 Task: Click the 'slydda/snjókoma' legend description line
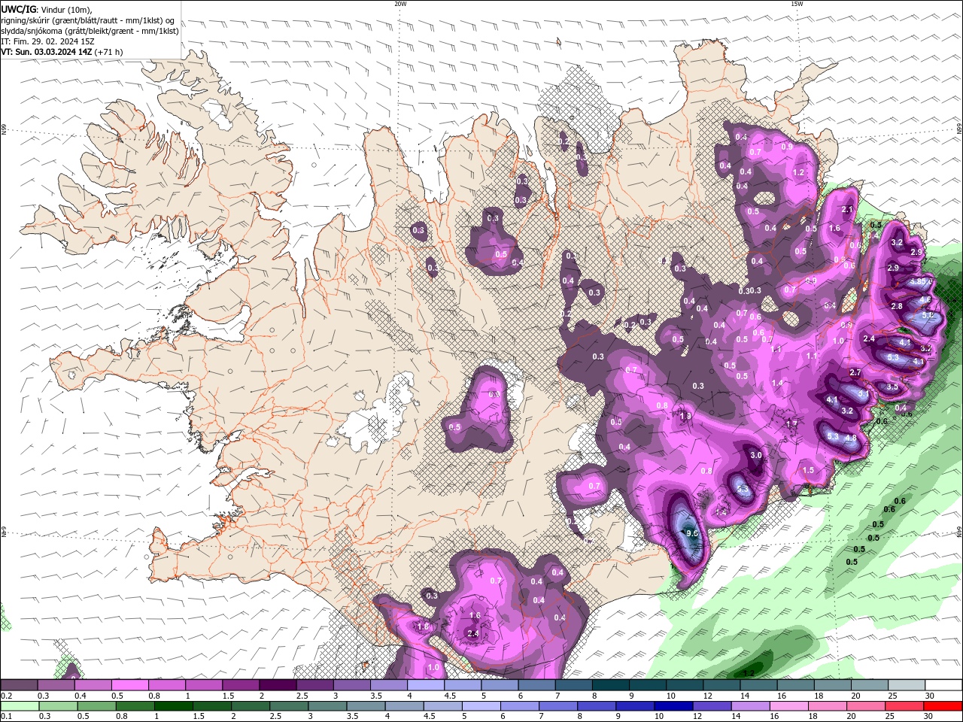click(x=90, y=31)
